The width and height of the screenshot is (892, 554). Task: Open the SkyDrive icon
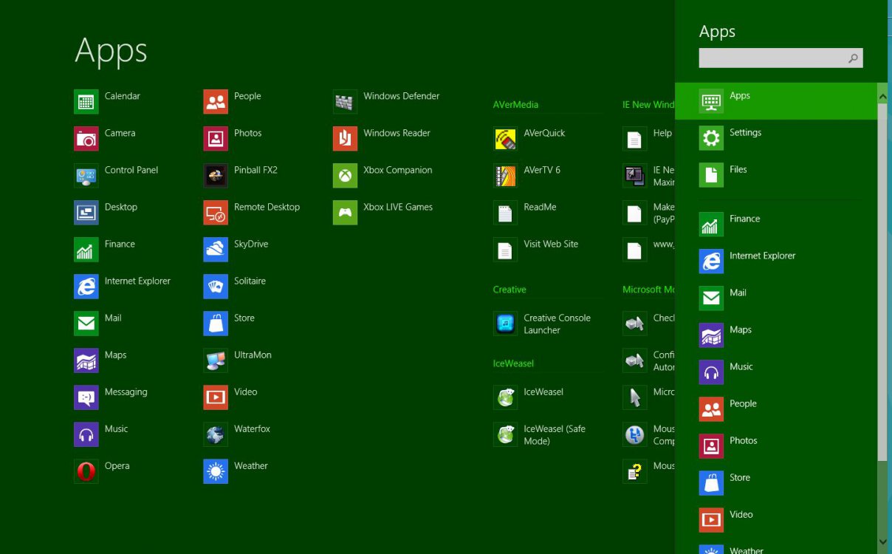[216, 249]
